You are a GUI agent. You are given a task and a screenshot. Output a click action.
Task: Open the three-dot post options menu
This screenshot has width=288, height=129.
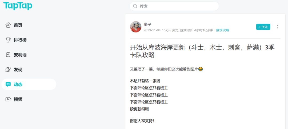click(x=278, y=27)
